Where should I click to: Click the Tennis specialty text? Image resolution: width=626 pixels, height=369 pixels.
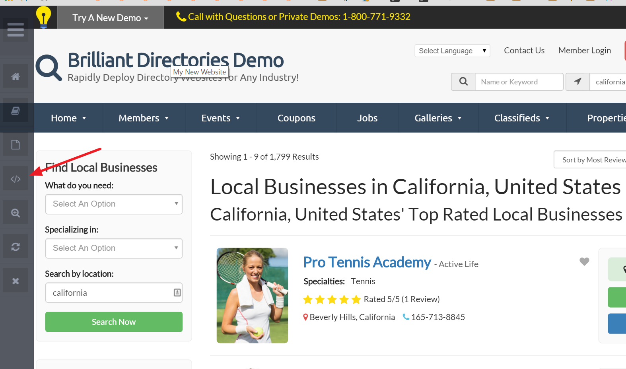363,281
